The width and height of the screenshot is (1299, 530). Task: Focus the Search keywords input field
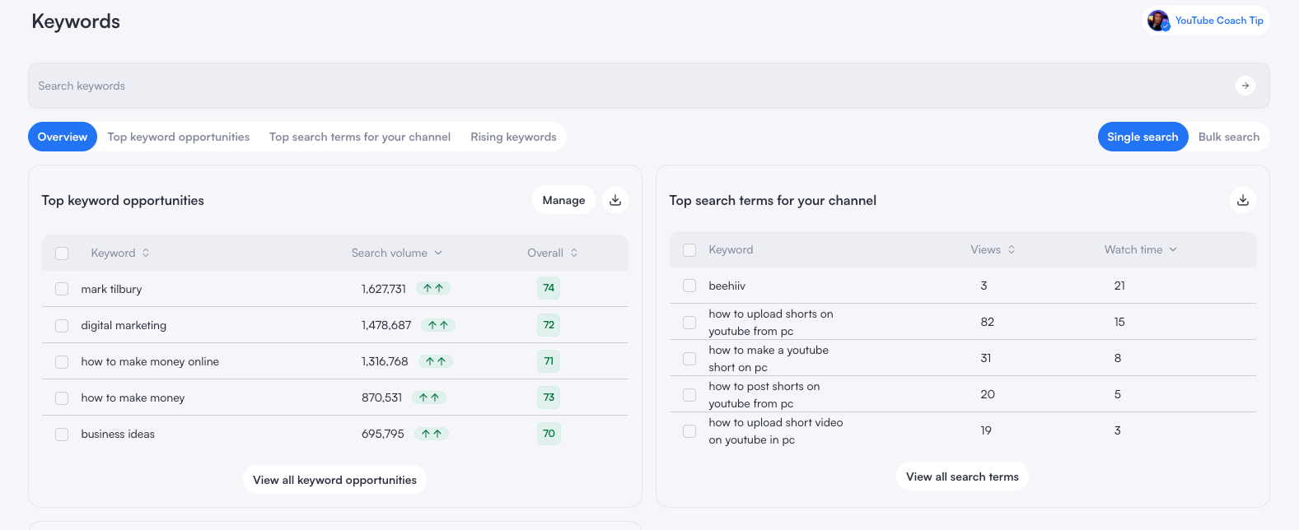[x=649, y=86]
